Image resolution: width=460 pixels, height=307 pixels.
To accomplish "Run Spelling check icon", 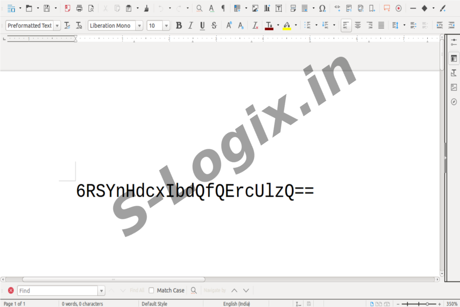I will pyautogui.click(x=211, y=8).
